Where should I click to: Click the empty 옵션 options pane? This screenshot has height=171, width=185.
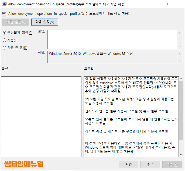point(41,116)
